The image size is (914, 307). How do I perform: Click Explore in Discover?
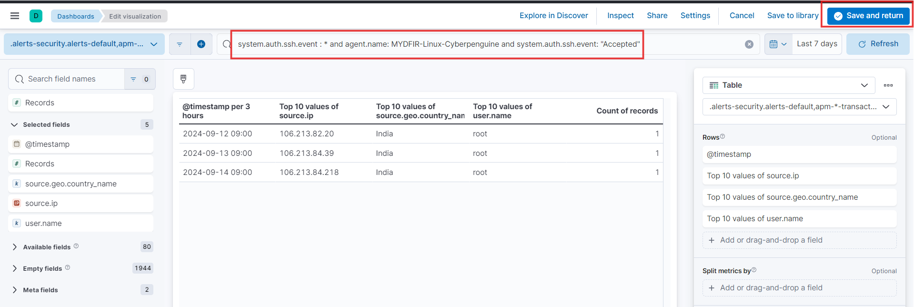tap(553, 16)
